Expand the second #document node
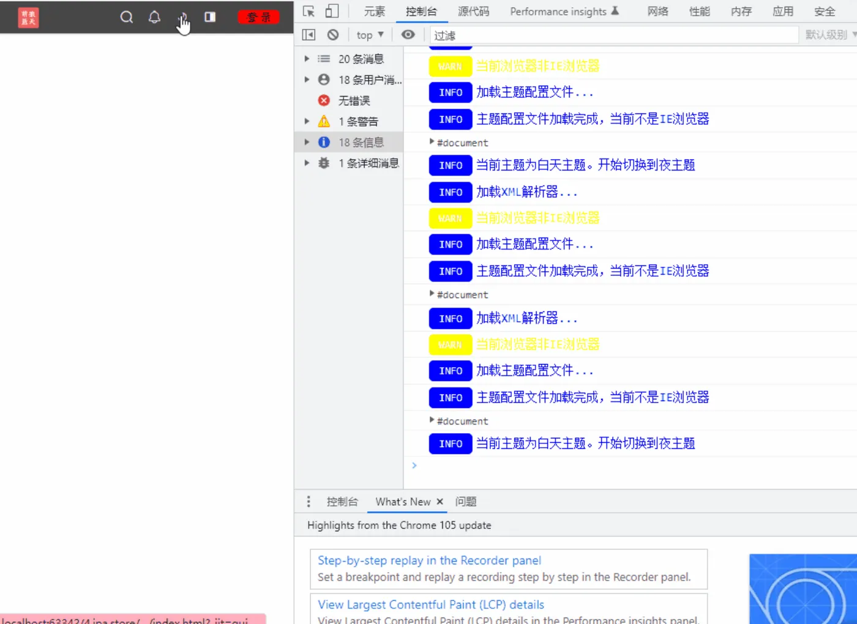The height and width of the screenshot is (624, 857). tap(432, 294)
